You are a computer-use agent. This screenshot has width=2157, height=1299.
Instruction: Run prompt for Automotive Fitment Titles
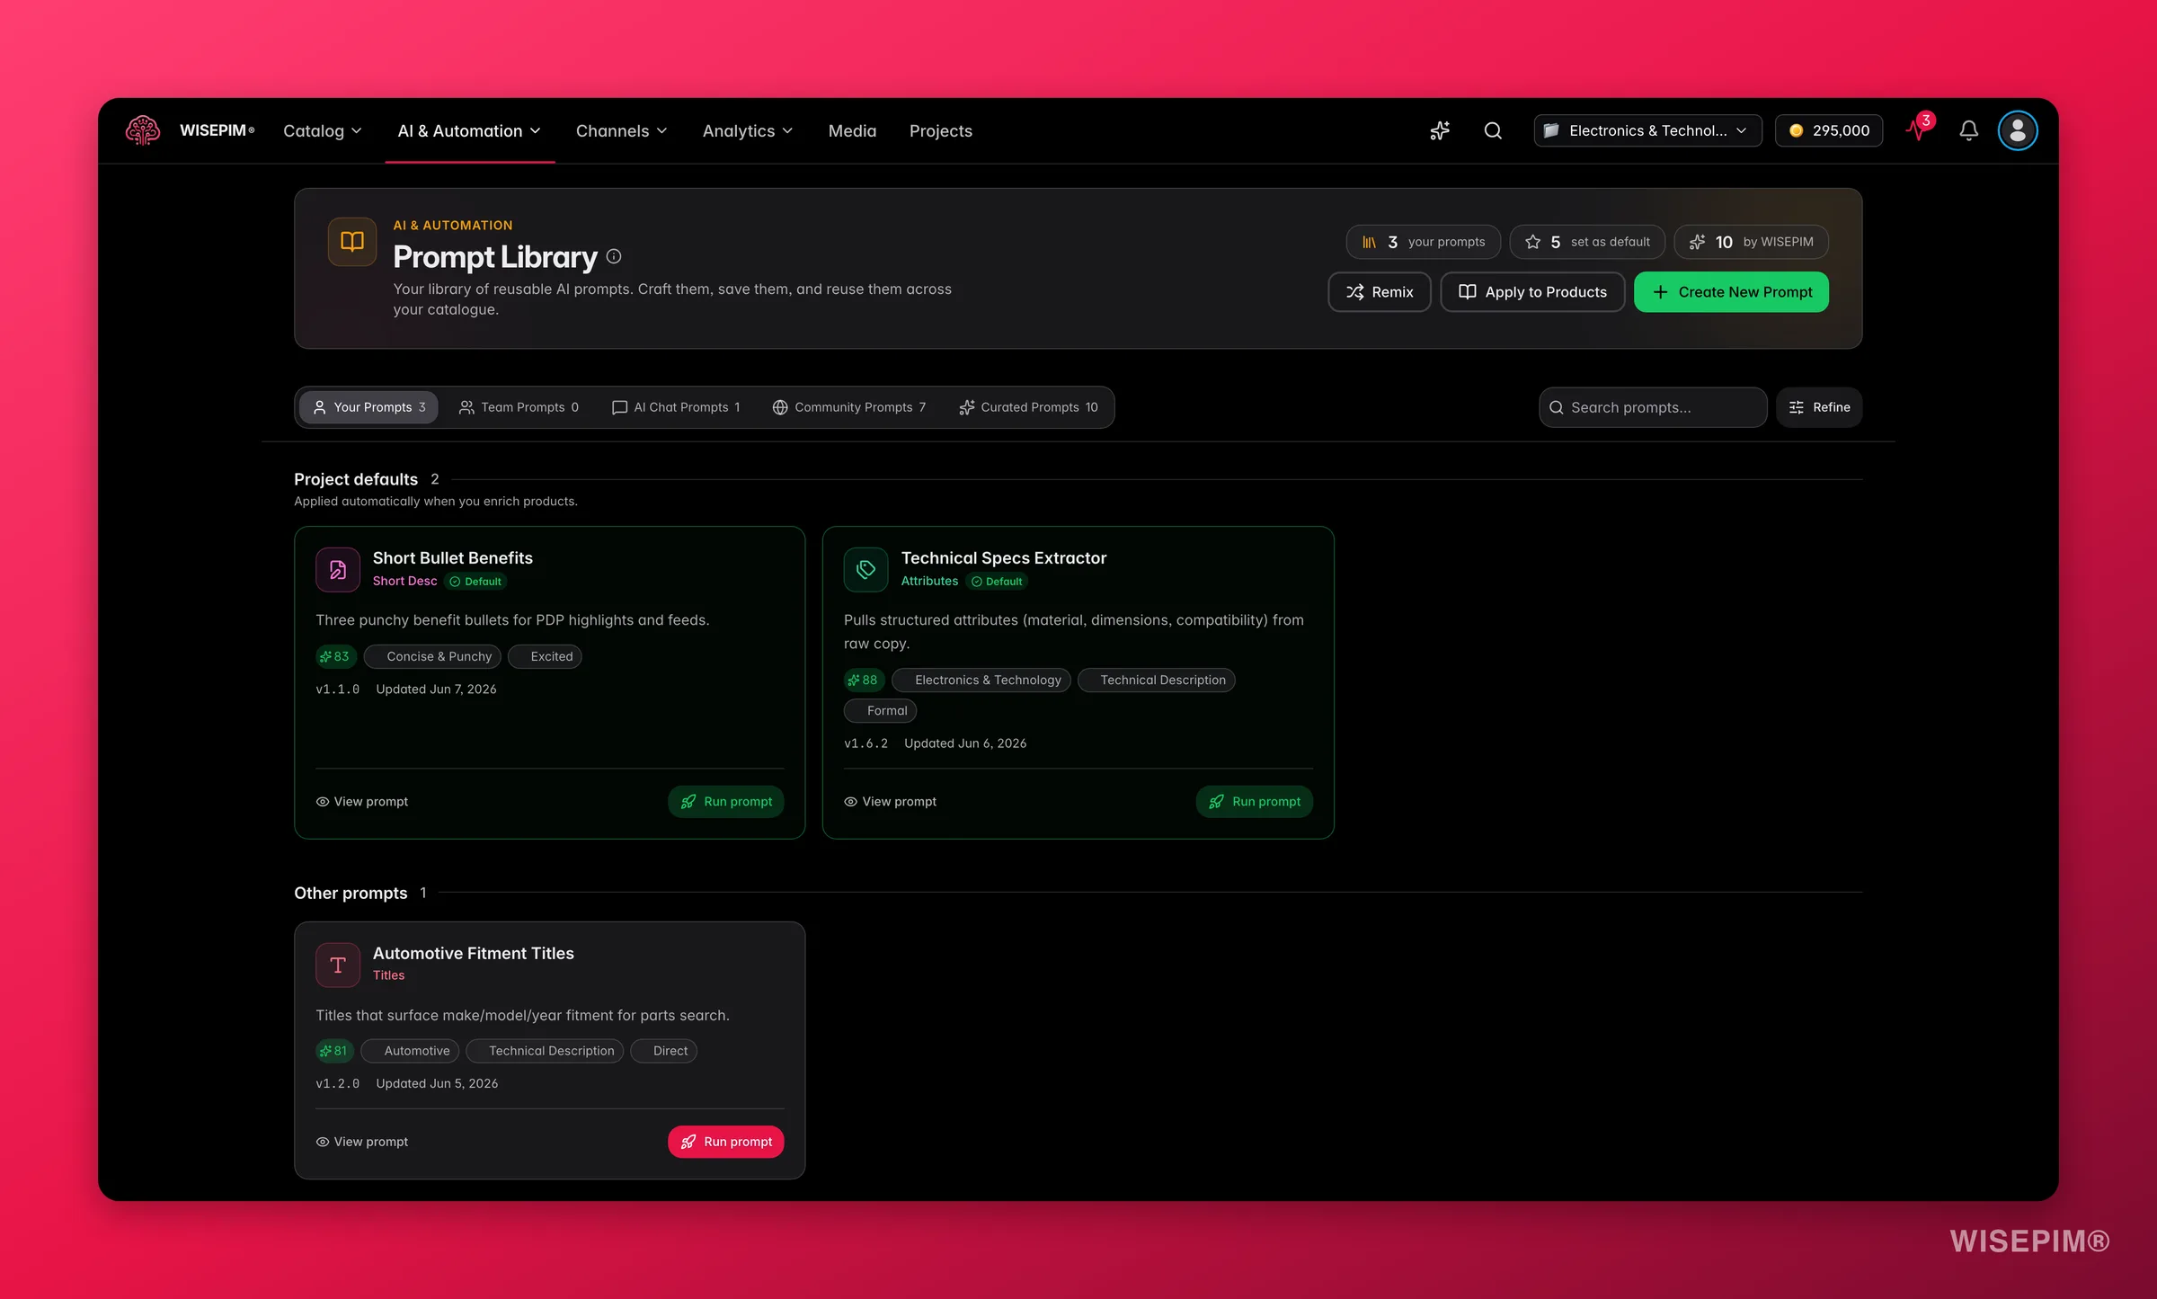(726, 1142)
